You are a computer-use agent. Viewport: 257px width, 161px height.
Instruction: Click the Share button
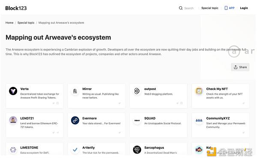pos(240,67)
